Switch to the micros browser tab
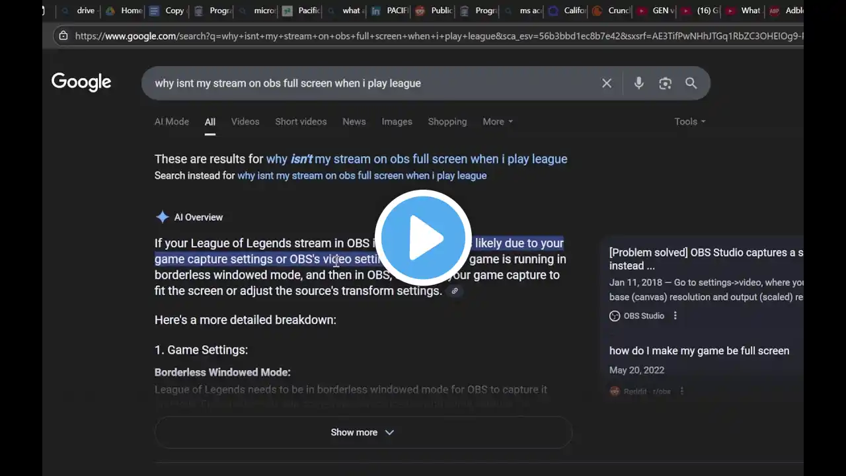The image size is (846, 476). click(x=256, y=11)
